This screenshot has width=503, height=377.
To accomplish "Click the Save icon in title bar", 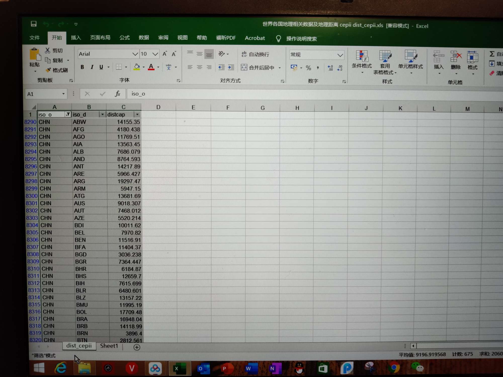I will click(x=33, y=24).
